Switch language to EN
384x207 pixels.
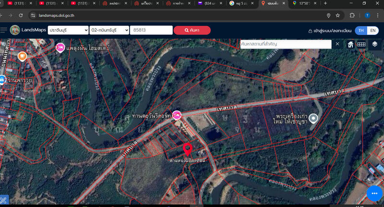click(x=373, y=31)
